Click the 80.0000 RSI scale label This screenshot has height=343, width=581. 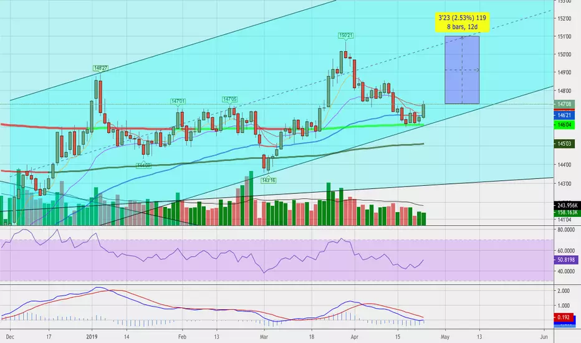click(x=566, y=230)
